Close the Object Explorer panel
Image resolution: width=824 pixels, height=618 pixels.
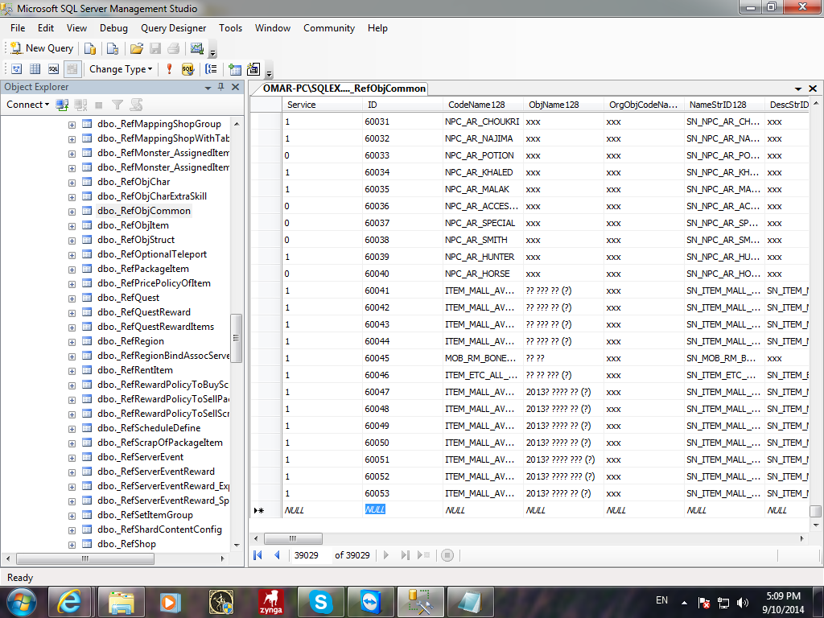coord(236,87)
